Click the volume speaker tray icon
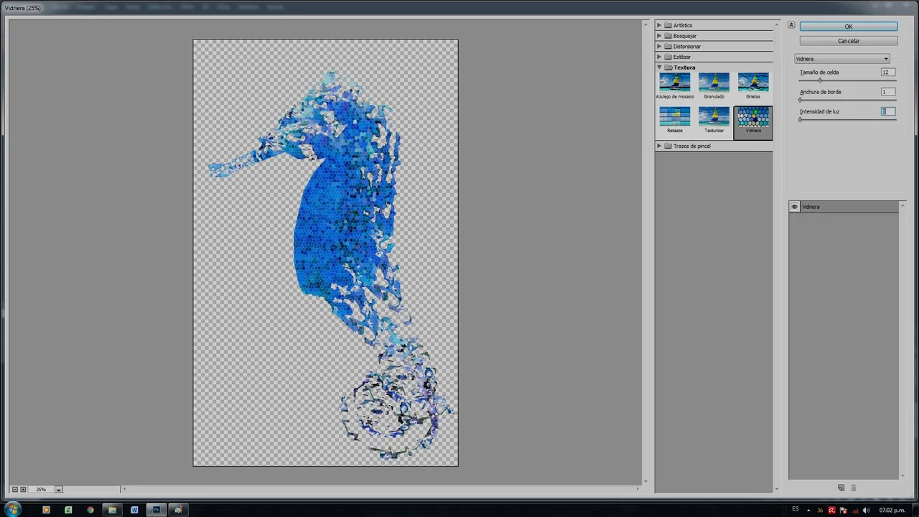This screenshot has height=517, width=919. [x=866, y=511]
